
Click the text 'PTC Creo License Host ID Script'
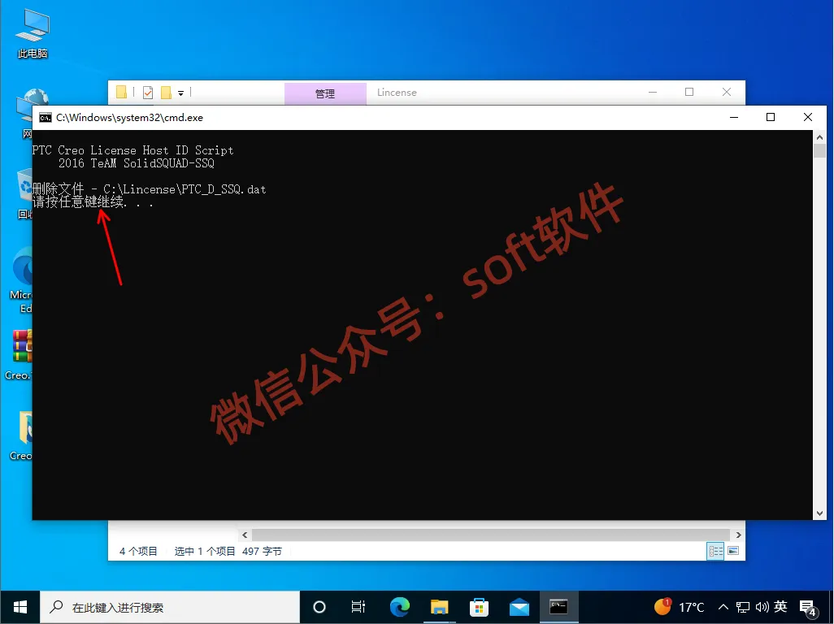tap(133, 150)
